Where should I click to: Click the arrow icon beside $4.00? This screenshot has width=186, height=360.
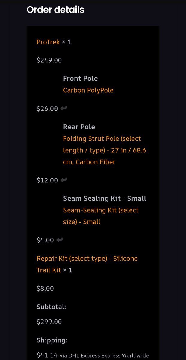(60, 240)
